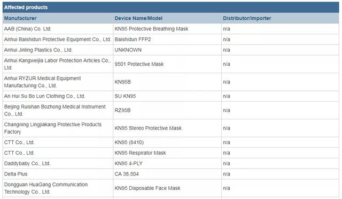Select the Anhui RYZUR Medical Equipment cell
This screenshot has height=199, width=342.
tap(58, 82)
